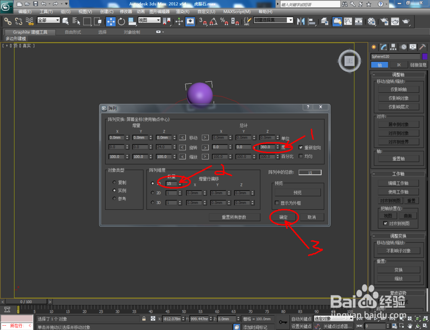The height and width of the screenshot is (330, 430).
Task: Toggle Angle Snap icon
Action: click(213, 21)
